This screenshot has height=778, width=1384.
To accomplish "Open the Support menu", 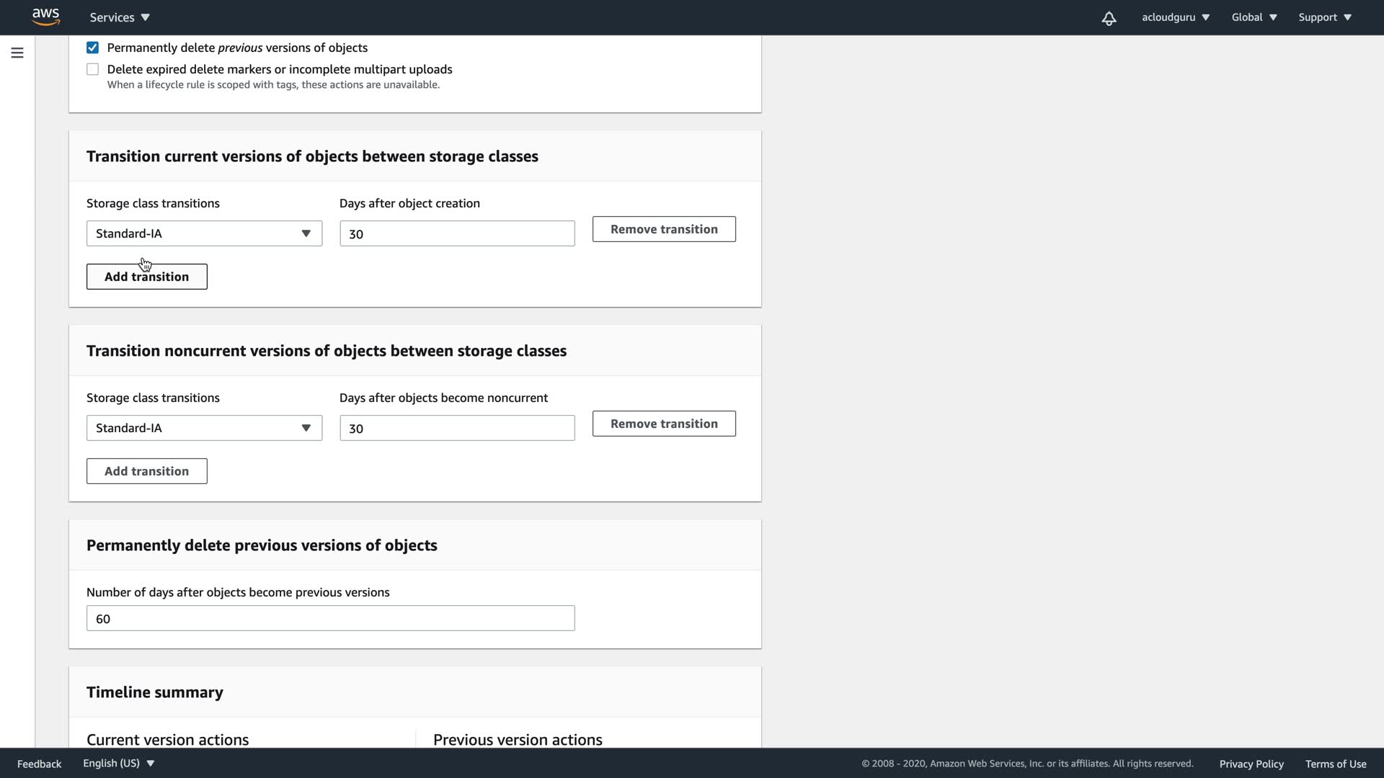I will point(1324,17).
